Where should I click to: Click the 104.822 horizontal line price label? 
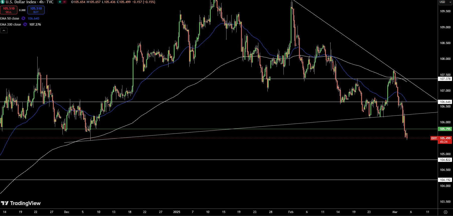pos(445,160)
